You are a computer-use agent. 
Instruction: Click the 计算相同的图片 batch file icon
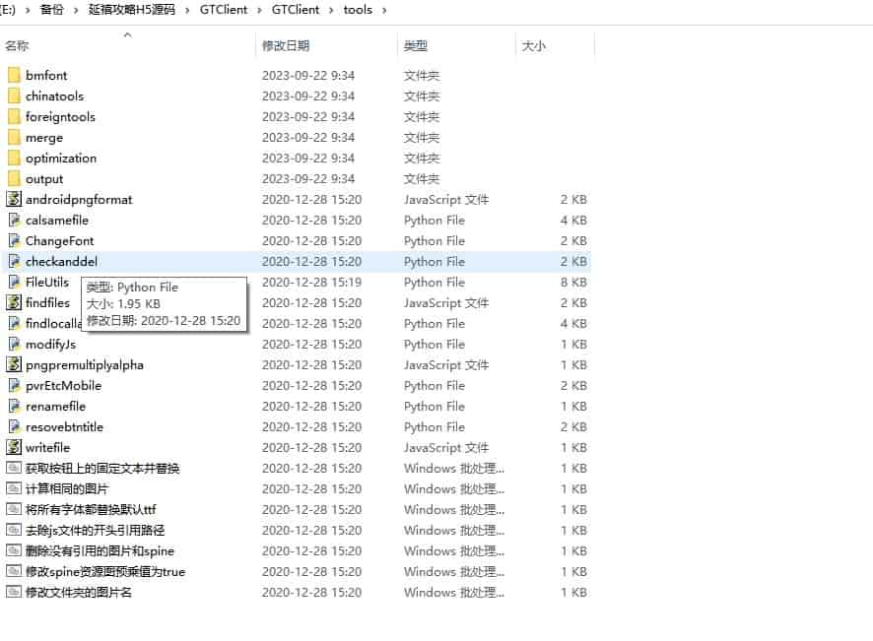point(14,489)
